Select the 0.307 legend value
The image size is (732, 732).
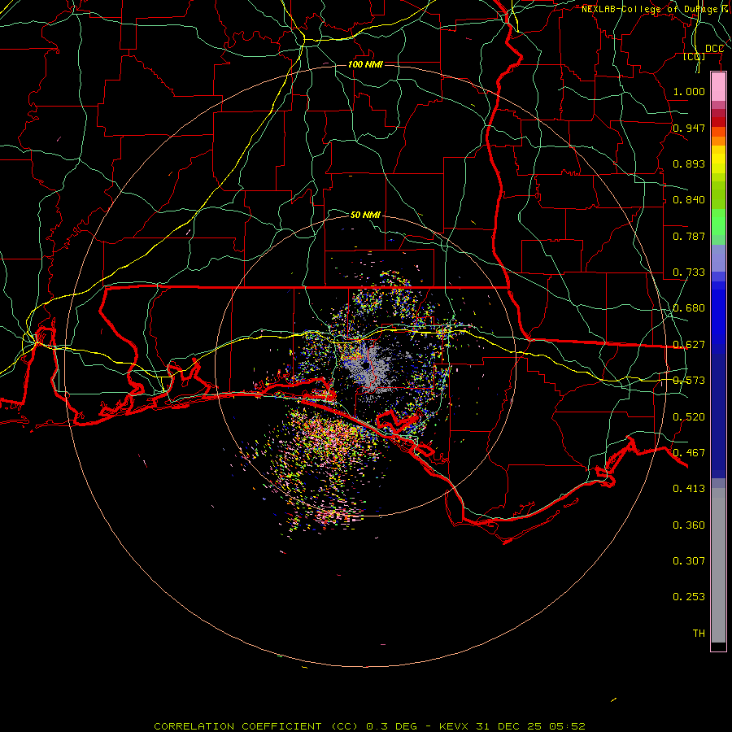coord(689,561)
